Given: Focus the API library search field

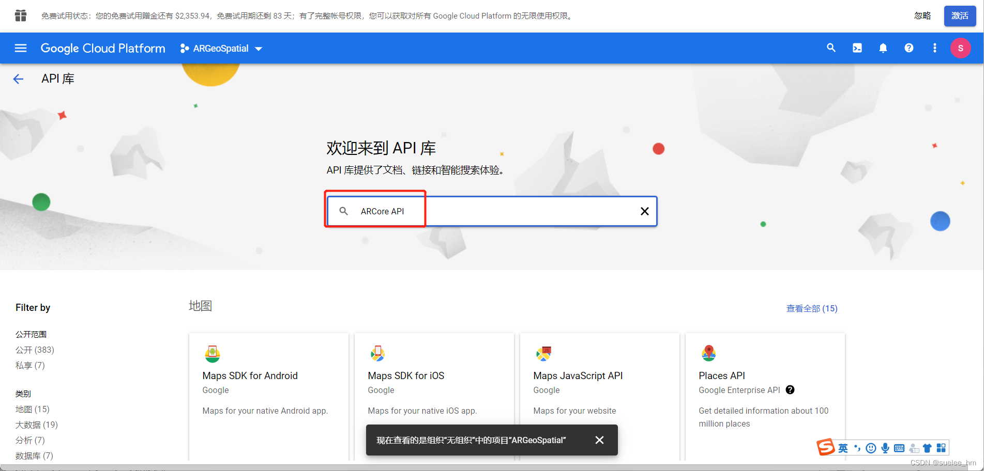Looking at the screenshot, I should tap(492, 211).
